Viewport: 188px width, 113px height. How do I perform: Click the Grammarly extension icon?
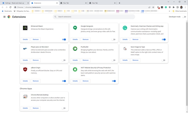pos(125,28)
